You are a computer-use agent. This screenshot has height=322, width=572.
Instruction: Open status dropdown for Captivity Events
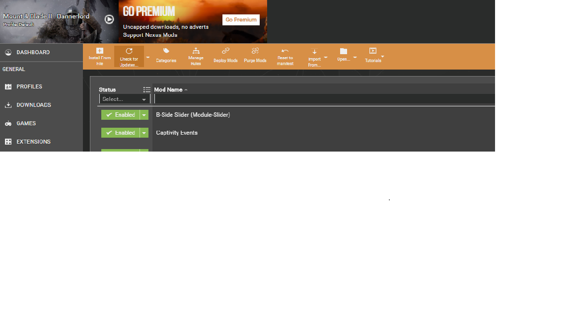[144, 133]
